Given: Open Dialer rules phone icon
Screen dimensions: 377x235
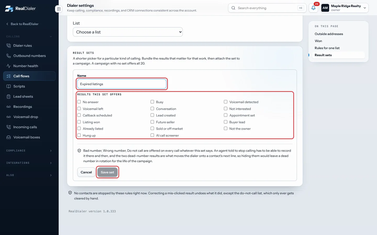Looking at the screenshot, I should [x=9, y=45].
